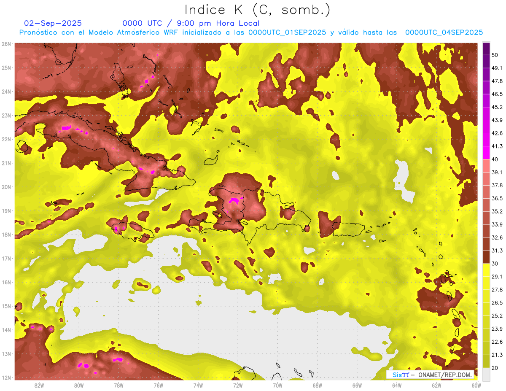Screen dimensions: 506x391
Task: Click the "76W" longitude label
Action: point(158,386)
